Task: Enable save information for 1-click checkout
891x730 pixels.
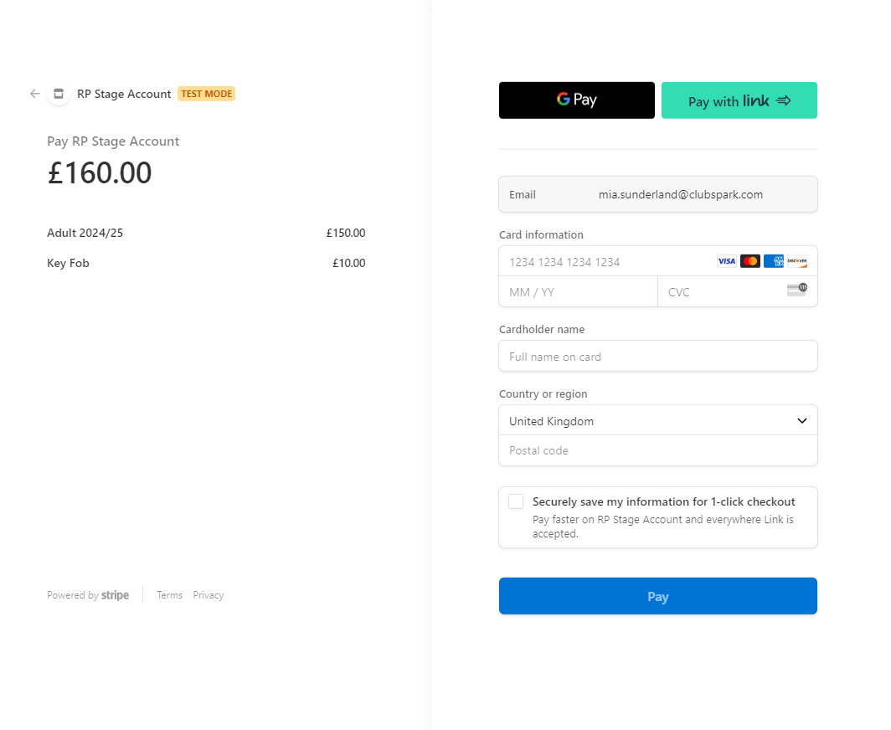Action: click(516, 501)
